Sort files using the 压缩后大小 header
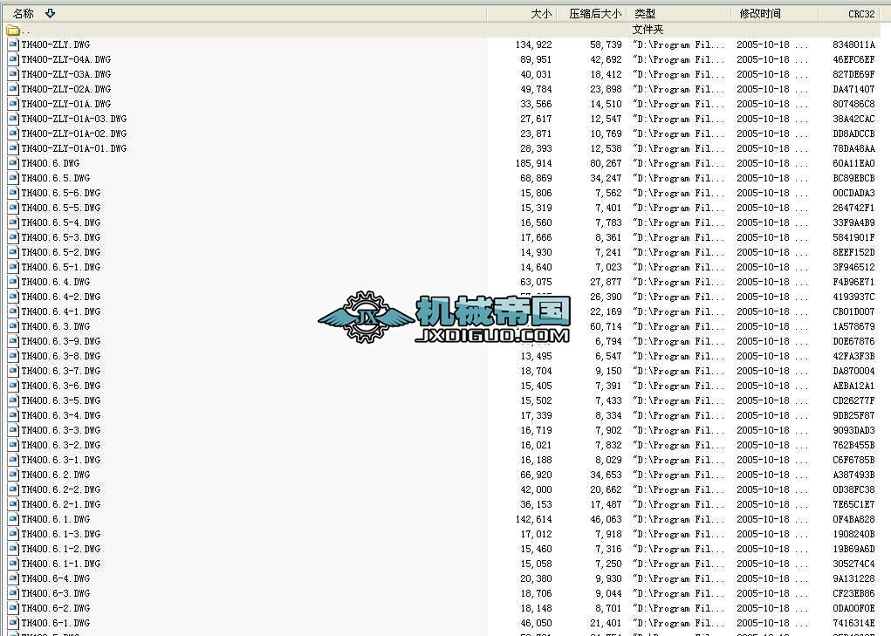 (x=595, y=13)
